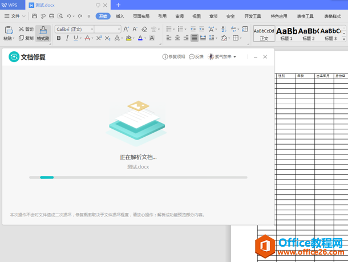Cut selection with 剪切 scissors

tap(26, 29)
